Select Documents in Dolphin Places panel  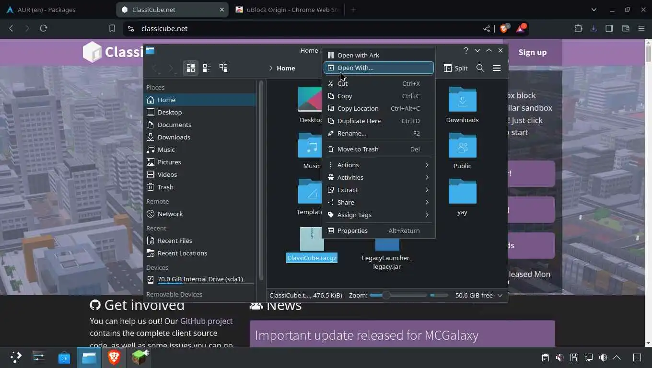200,125
